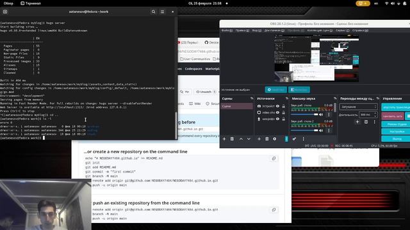Toggle visibility eye of микрофон source

(x=277, y=119)
